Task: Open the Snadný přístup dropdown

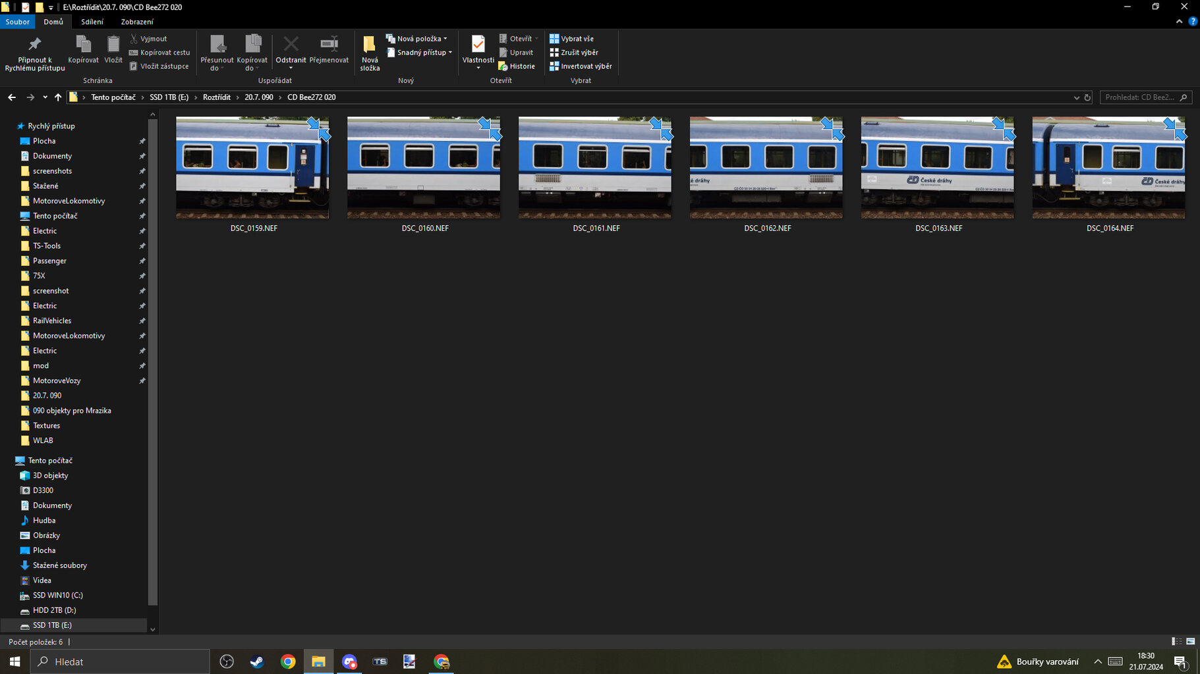Action: [450, 53]
